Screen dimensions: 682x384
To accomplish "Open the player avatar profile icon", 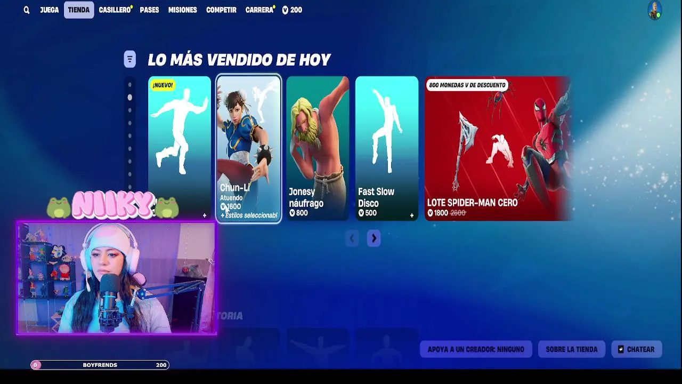I will [x=654, y=10].
